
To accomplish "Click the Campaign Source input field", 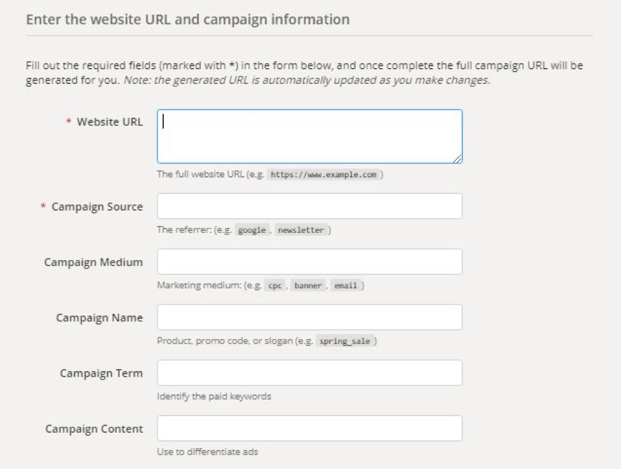I will (x=309, y=206).
